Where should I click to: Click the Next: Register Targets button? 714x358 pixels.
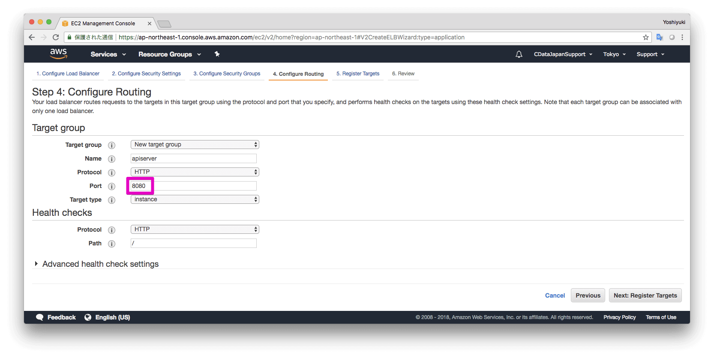645,295
